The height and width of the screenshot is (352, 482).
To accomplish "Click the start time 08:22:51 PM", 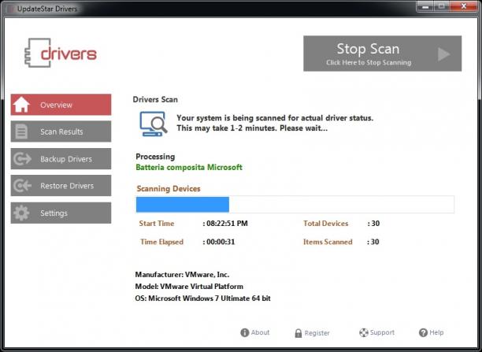I will pos(227,224).
